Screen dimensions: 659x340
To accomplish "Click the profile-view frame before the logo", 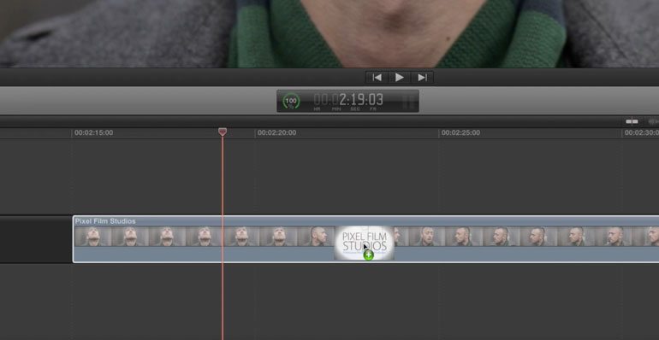I will click(317, 237).
